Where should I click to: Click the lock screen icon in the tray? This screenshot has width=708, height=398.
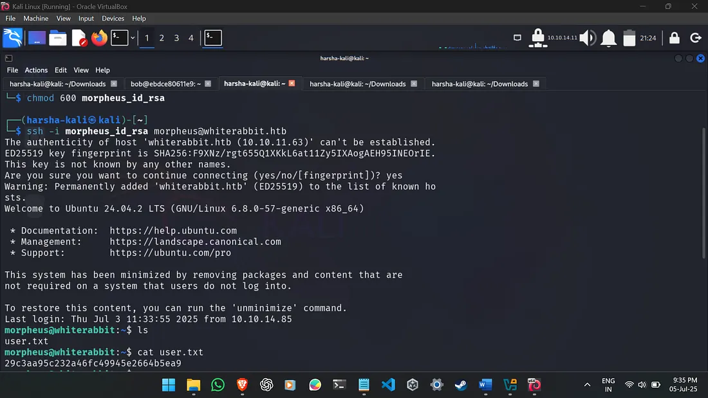[x=674, y=38]
